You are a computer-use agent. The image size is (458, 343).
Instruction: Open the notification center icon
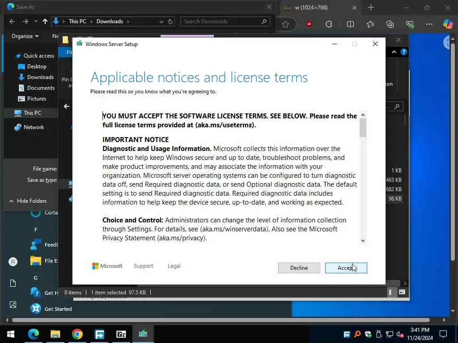click(443, 334)
